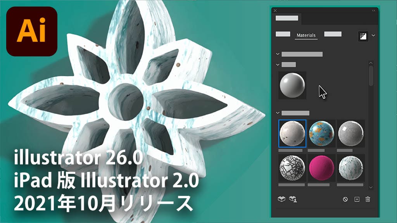The image size is (397, 223).
Task: Open the dropdown arrow beside the Quick Actions icon
Action: pos(373,36)
